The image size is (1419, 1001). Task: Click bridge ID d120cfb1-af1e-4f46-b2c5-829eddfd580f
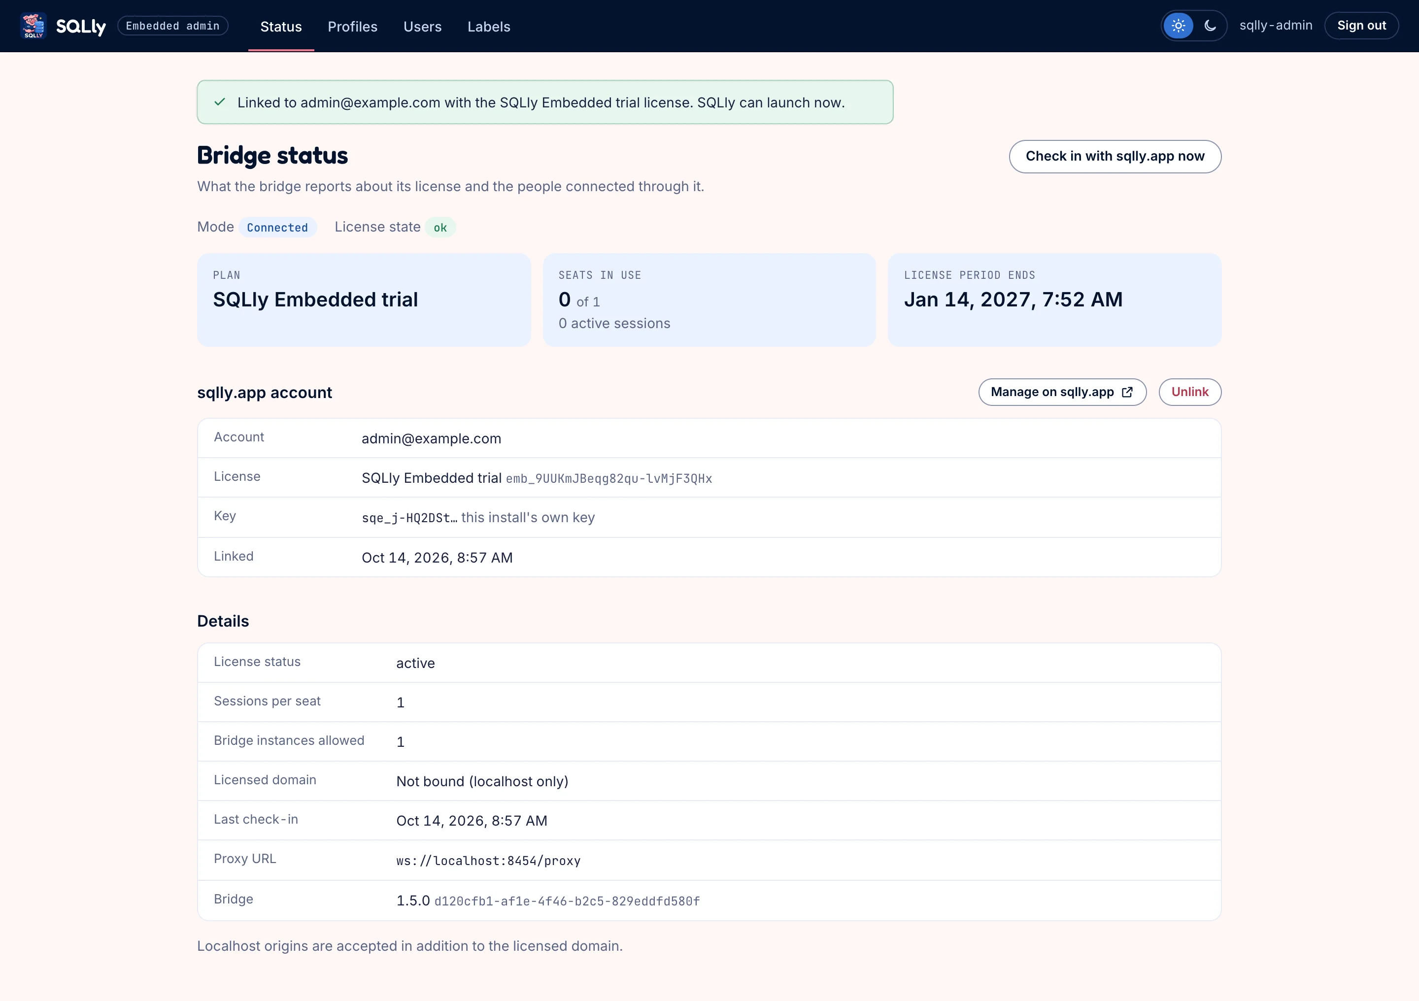pos(567,901)
